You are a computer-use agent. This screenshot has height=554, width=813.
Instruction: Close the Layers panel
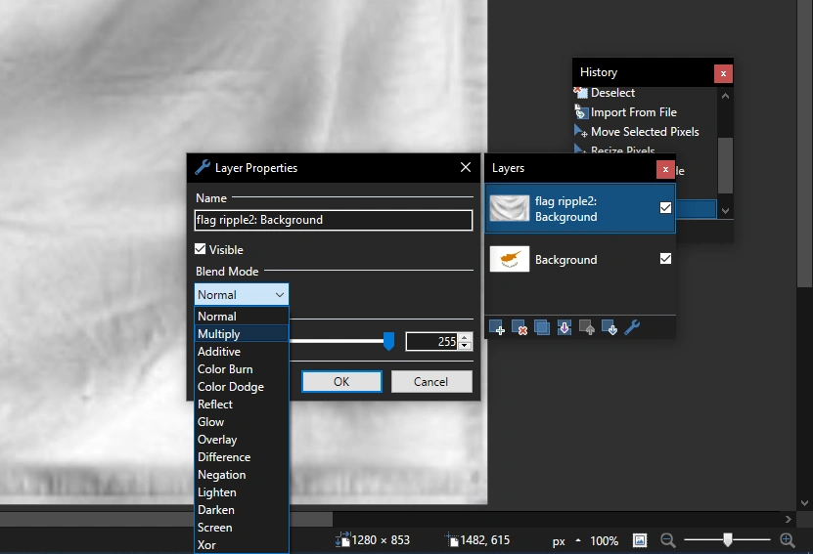665,169
